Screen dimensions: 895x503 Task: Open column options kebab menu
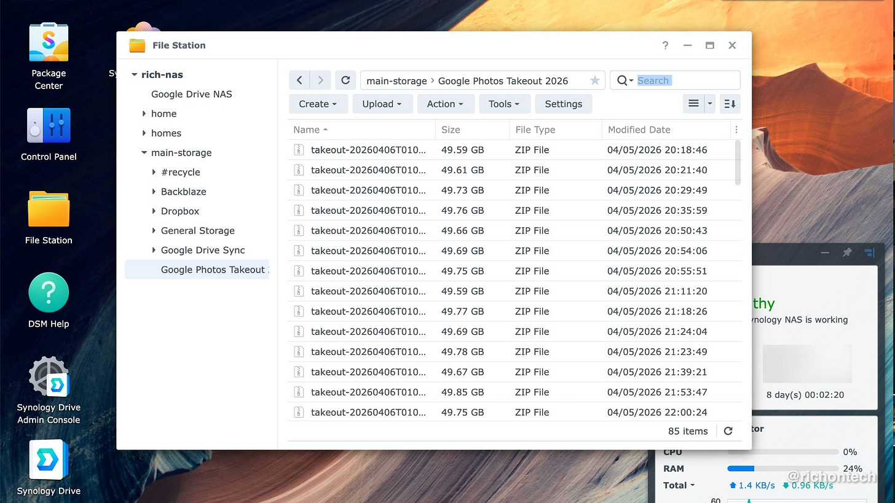pyautogui.click(x=736, y=130)
